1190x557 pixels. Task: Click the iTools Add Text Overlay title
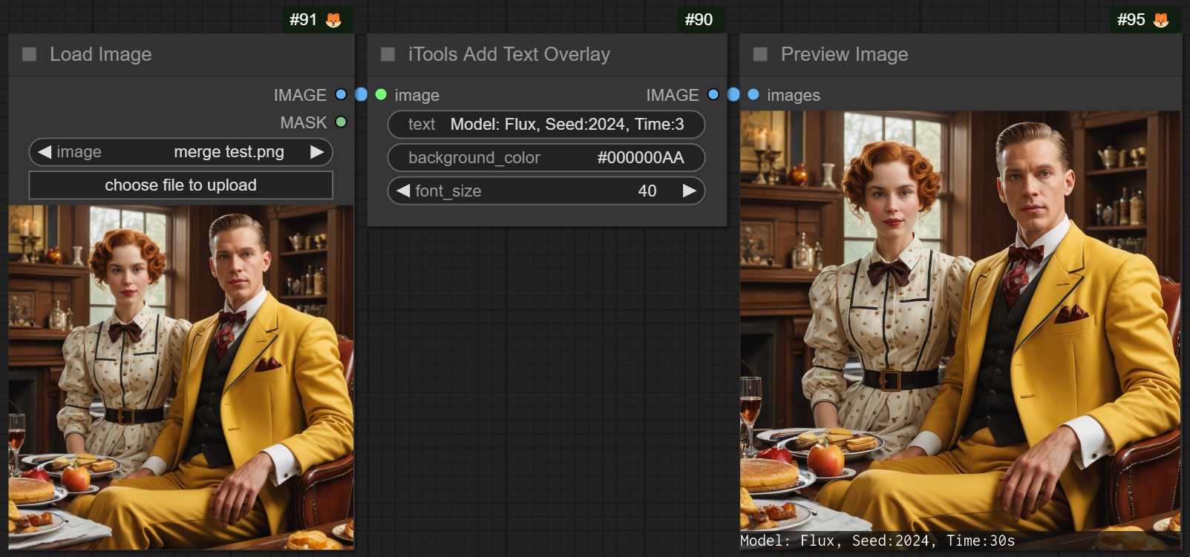(x=509, y=54)
